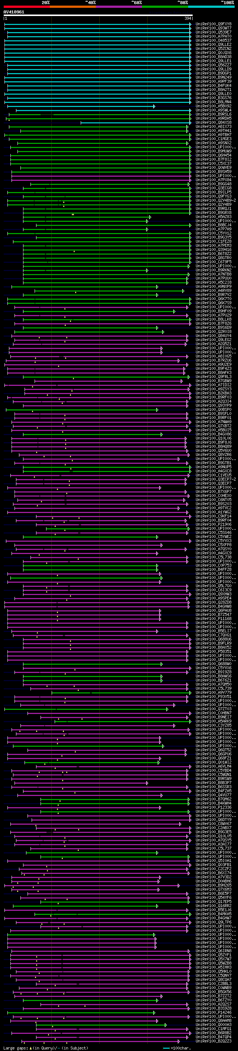Click the orange ~40% identity legend segment
Image resolution: width=238 pixels, height=1051 pixels.
pyautogui.click(x=73, y=7)
